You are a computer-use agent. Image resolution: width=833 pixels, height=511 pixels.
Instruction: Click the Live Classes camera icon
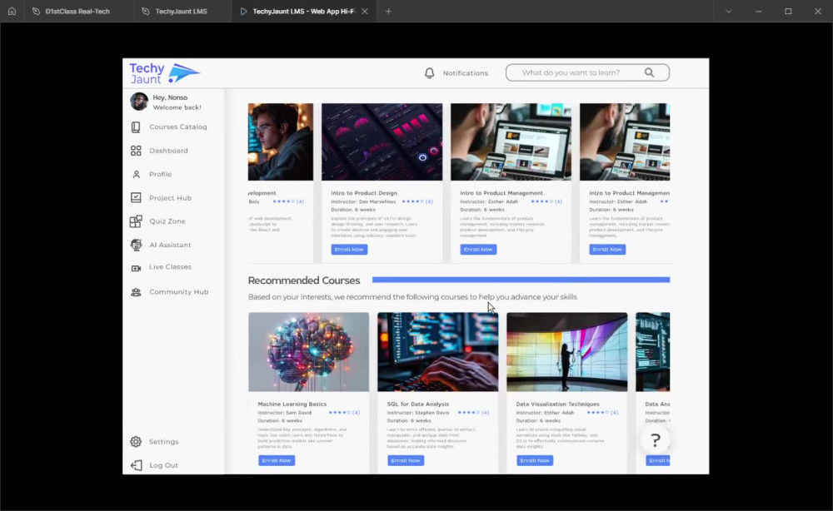click(136, 269)
